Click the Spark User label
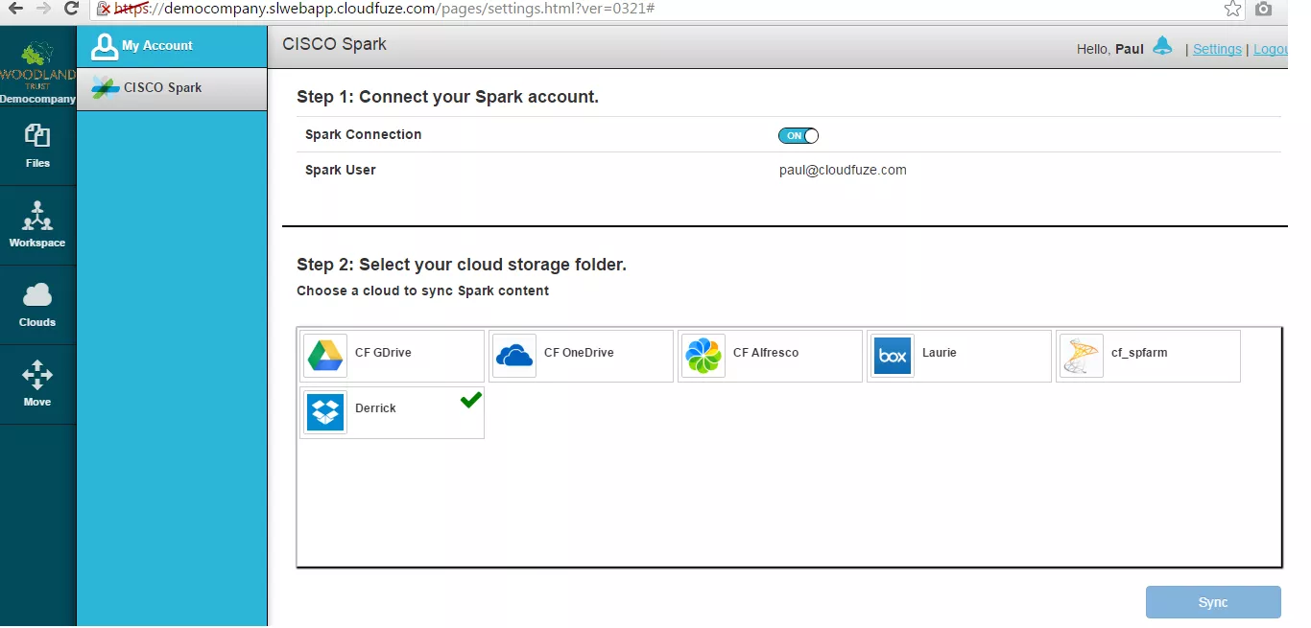The image size is (1311, 628). (x=341, y=171)
